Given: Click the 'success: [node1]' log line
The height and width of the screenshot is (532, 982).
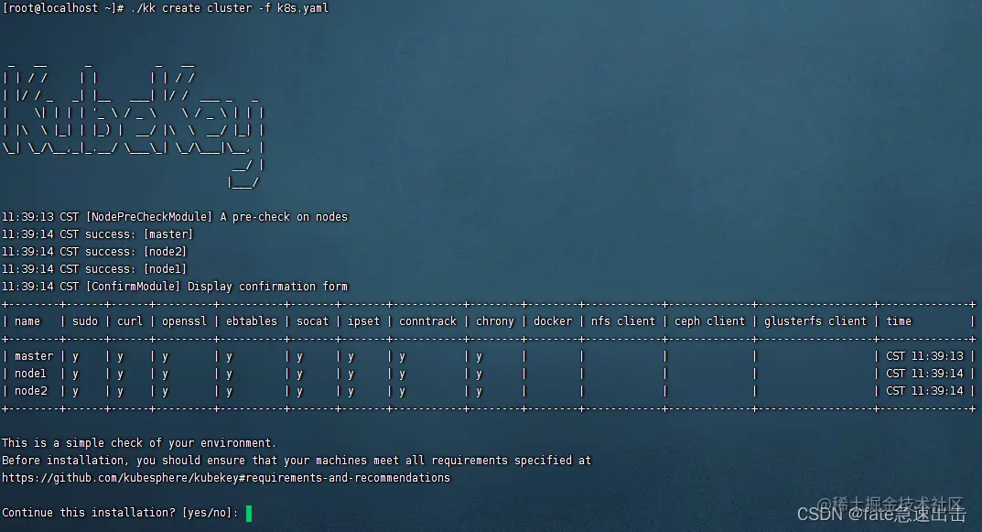Looking at the screenshot, I should [x=94, y=269].
